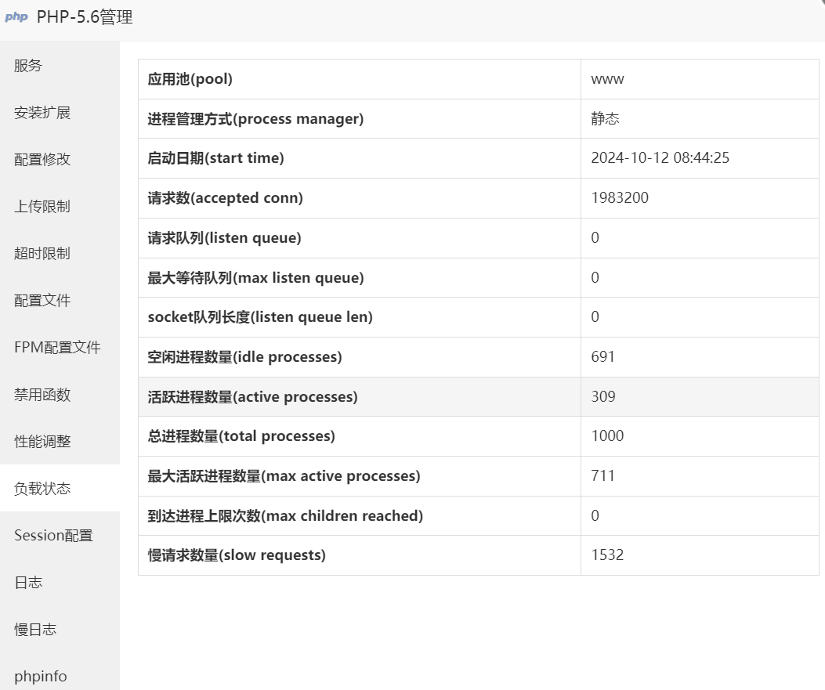The height and width of the screenshot is (690, 825).
Task: Select the active processes value 309
Action: 603,396
